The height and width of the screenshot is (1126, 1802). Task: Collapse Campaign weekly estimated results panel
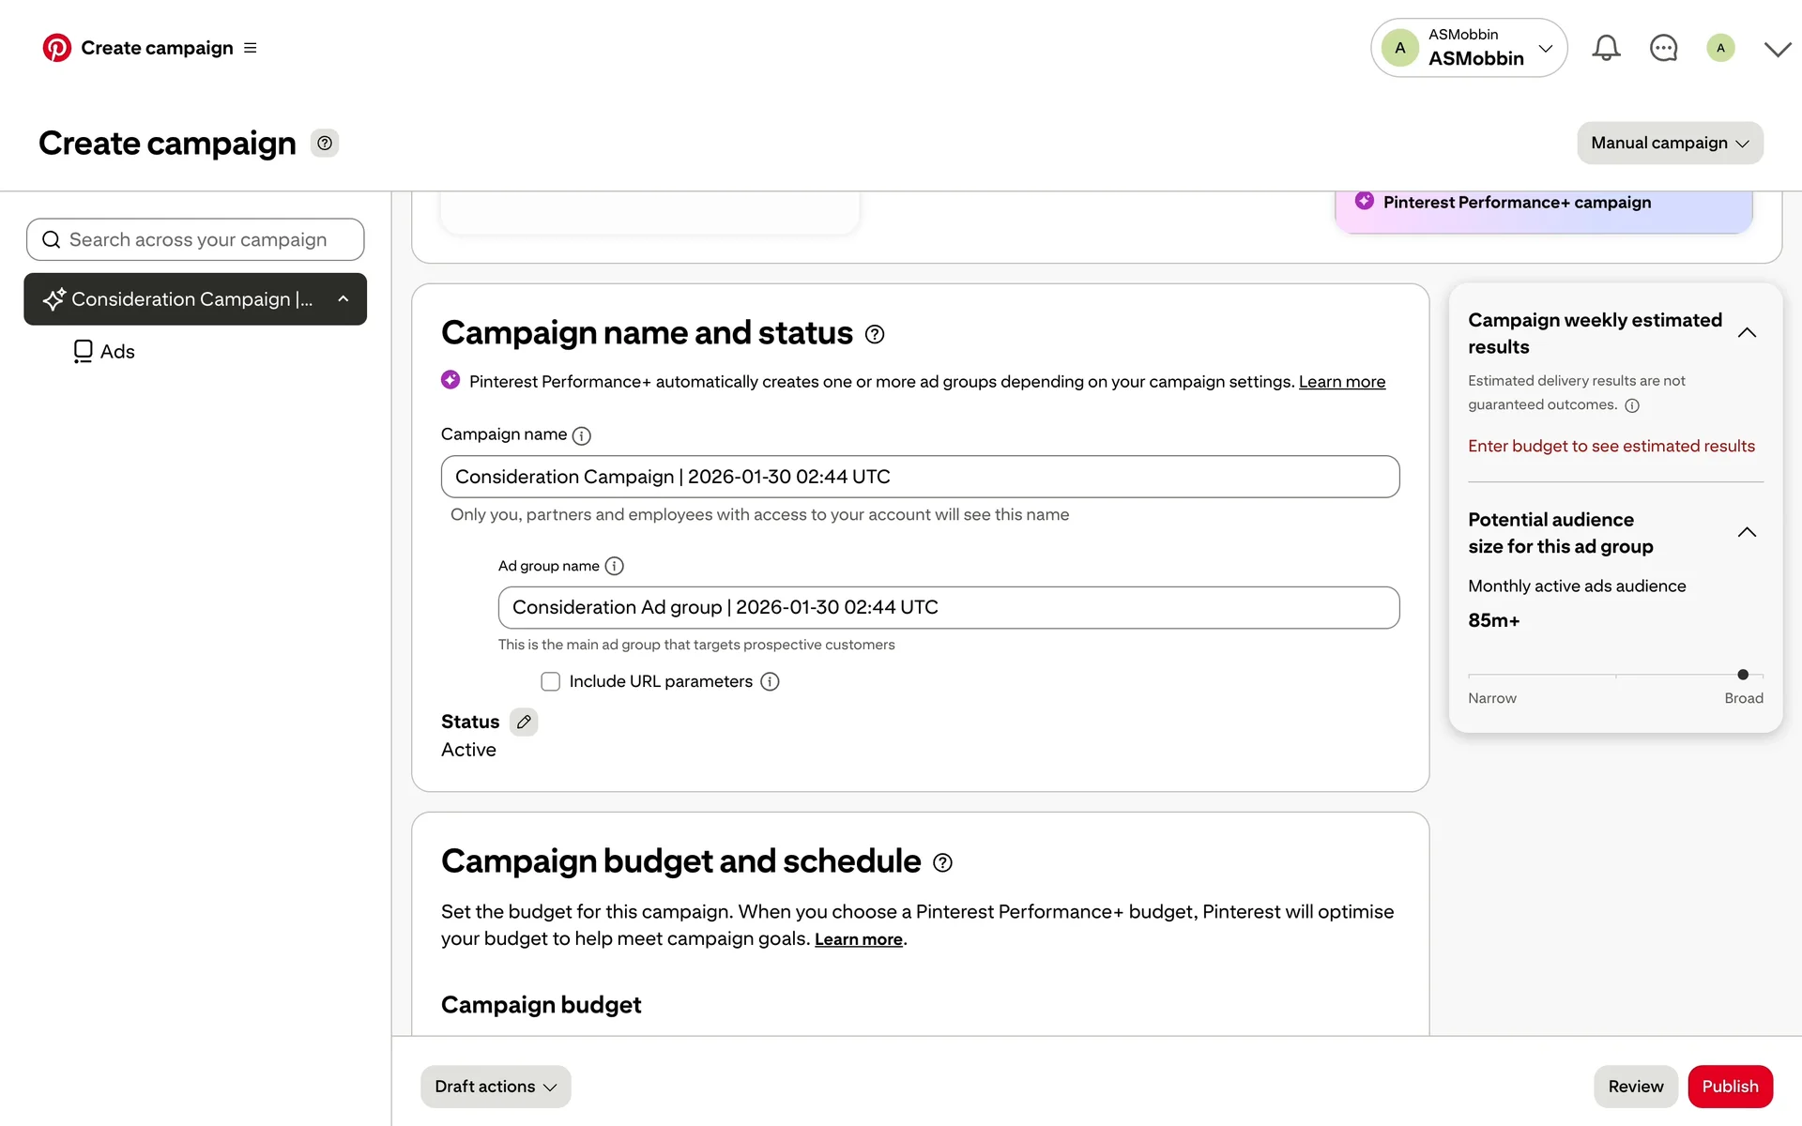1746,333
